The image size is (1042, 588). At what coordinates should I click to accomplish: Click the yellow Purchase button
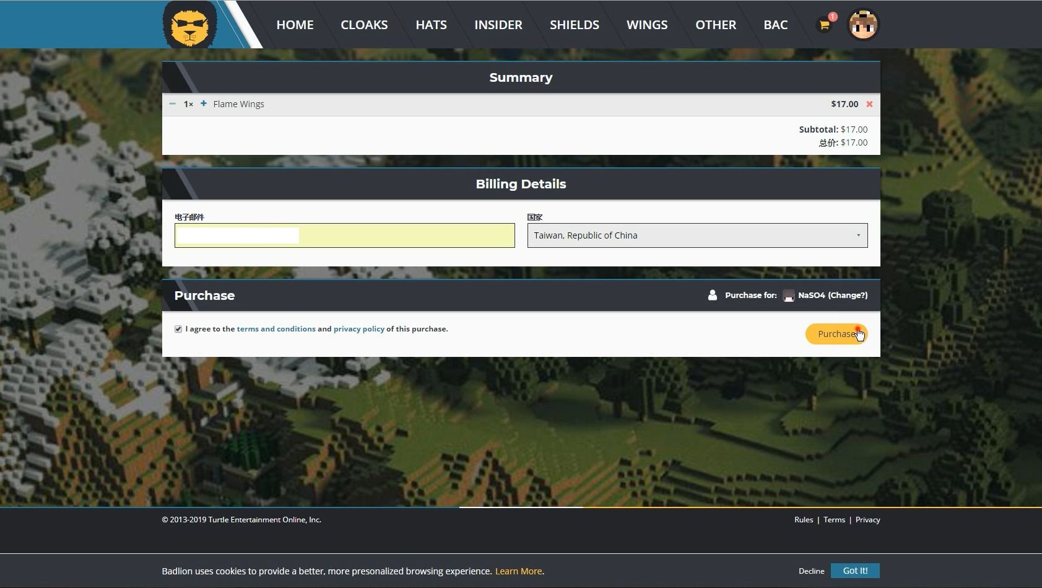click(836, 334)
